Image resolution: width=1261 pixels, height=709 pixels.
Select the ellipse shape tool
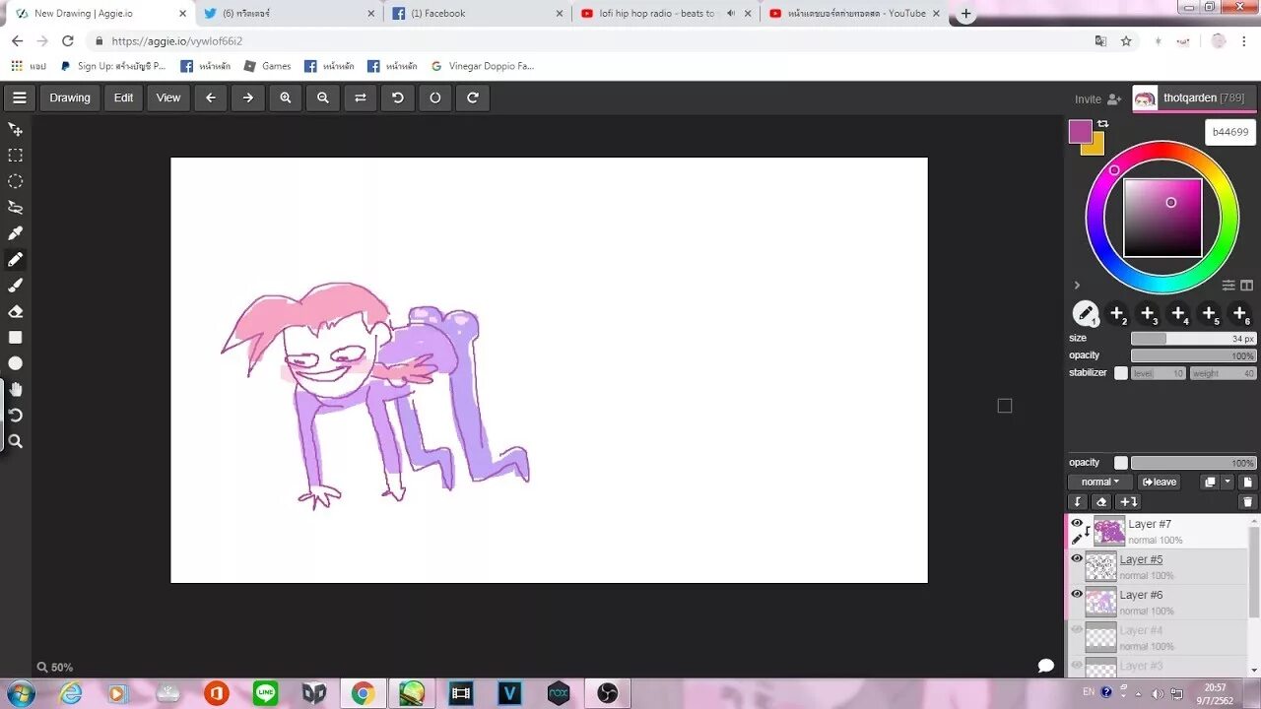16,363
